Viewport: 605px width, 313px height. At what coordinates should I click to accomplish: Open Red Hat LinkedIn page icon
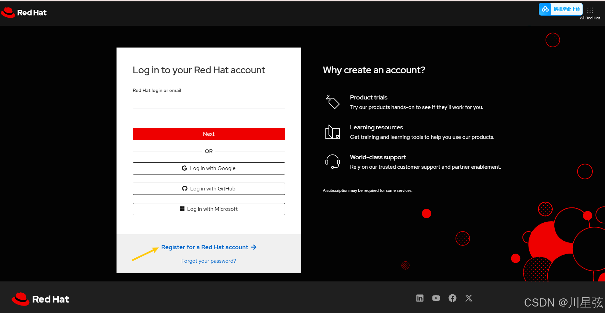(420, 298)
